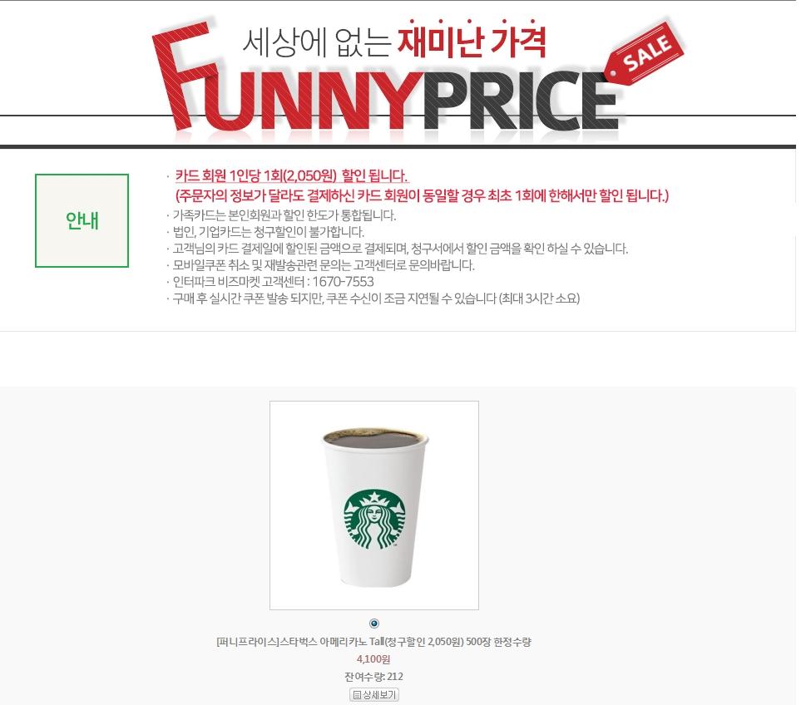The image size is (811, 705).
Task: Open the Starbucks coffee cup product image
Action: click(374, 505)
